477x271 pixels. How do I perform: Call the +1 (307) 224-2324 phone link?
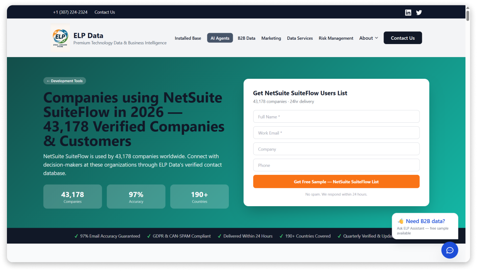click(x=70, y=12)
